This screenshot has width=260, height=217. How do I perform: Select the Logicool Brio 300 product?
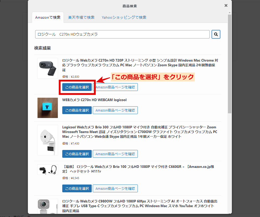click(77, 154)
